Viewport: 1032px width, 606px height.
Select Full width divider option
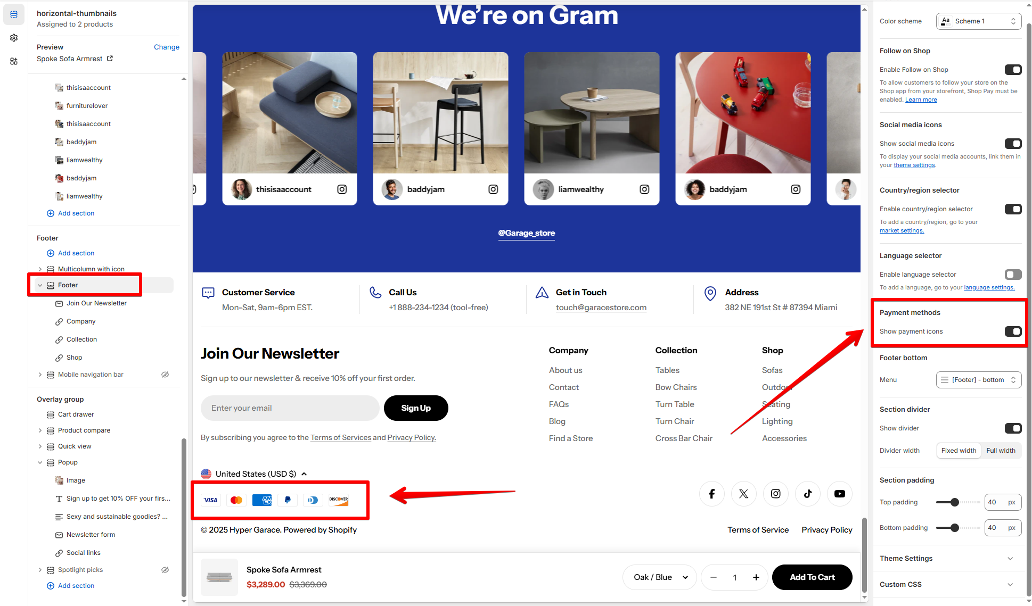pos(1001,451)
